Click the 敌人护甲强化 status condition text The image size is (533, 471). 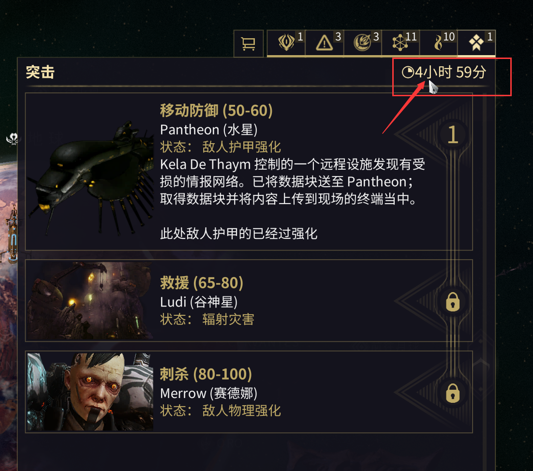241,147
